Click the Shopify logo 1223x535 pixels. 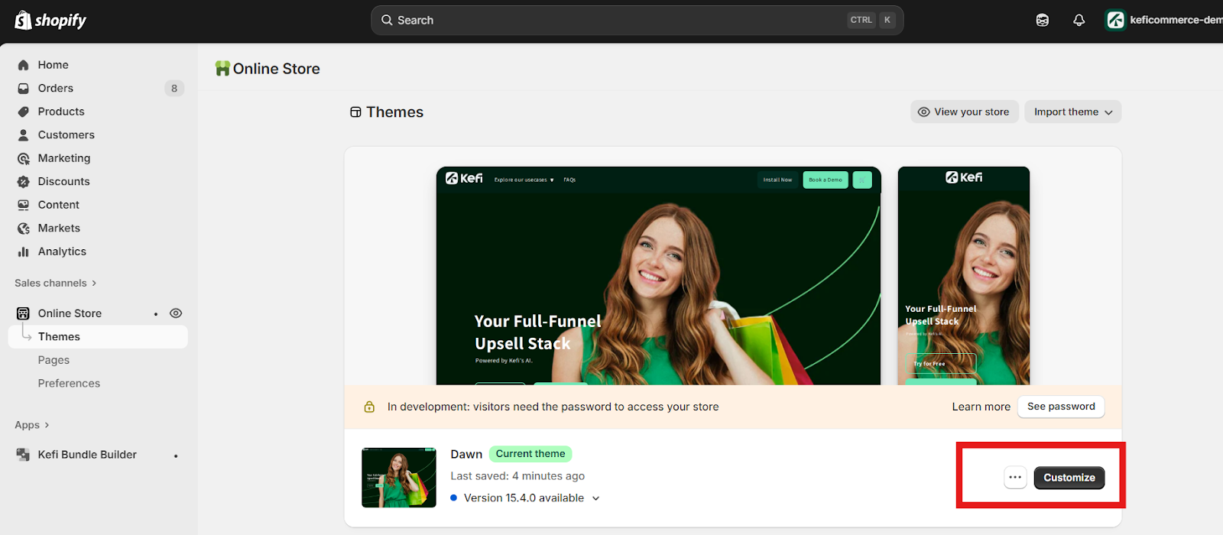tap(50, 21)
